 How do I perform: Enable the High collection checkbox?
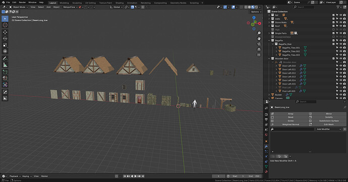[333, 30]
